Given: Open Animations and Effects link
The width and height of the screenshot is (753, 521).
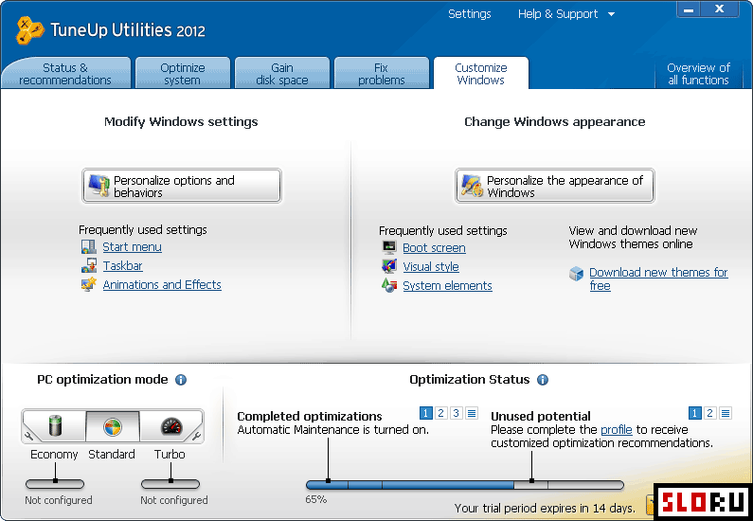Looking at the screenshot, I should [162, 284].
